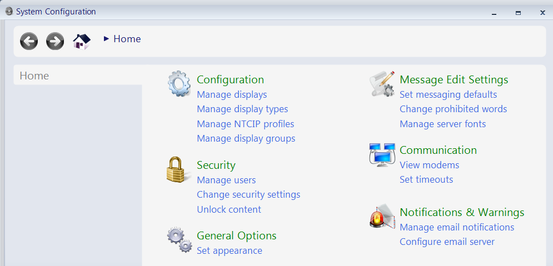Open Manage email notifications
Viewport: 553px width, 266px height.
[x=457, y=227]
